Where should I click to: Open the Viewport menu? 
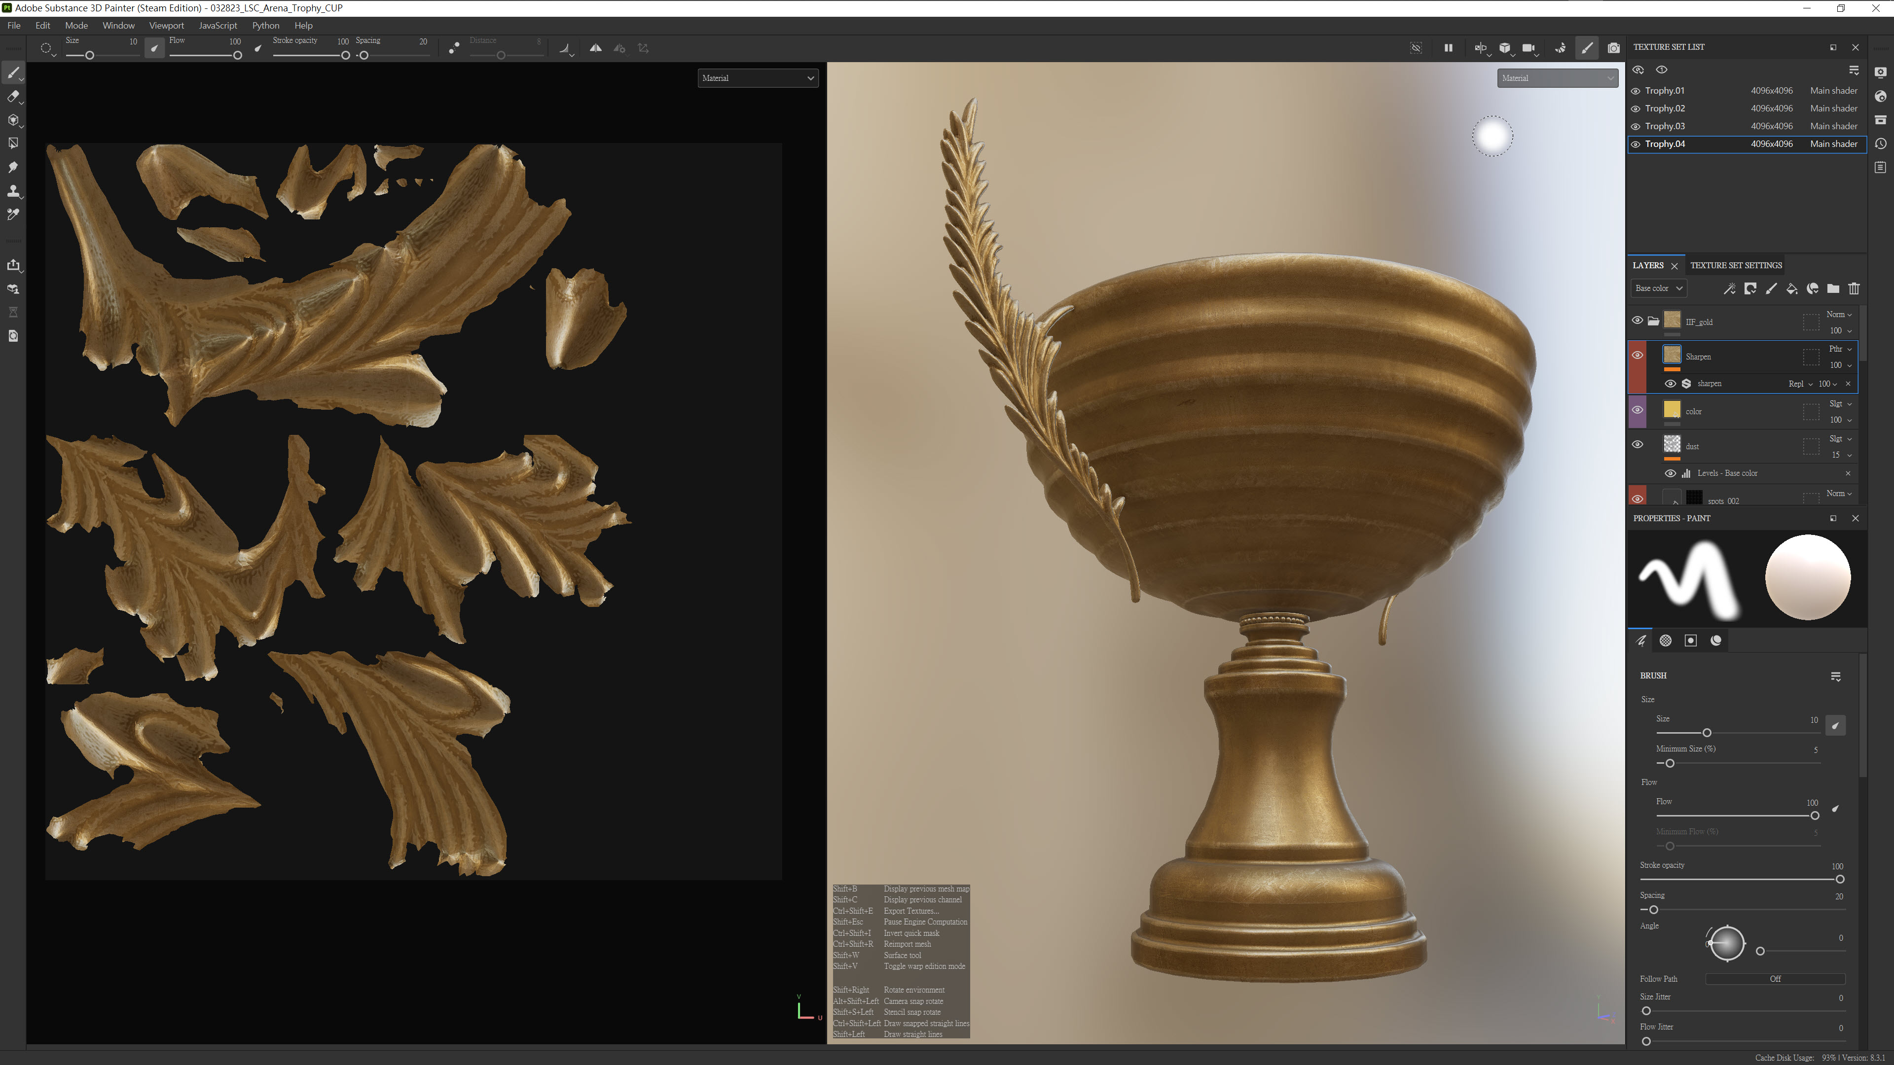point(166,25)
